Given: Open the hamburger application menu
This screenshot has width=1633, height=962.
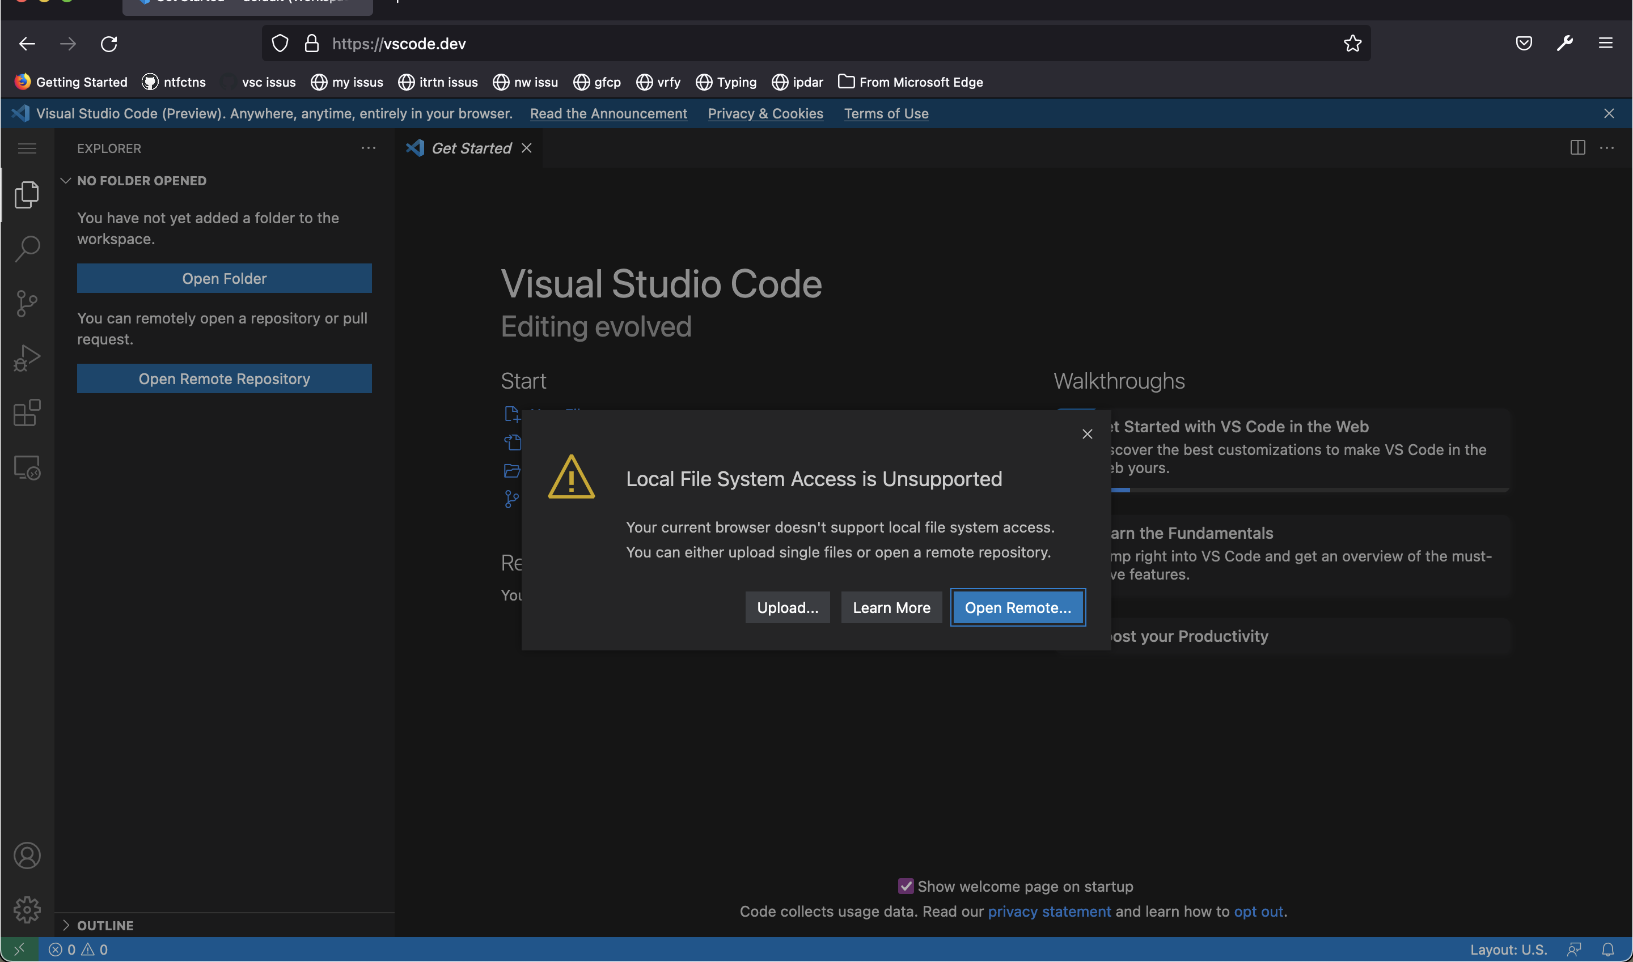Looking at the screenshot, I should [27, 148].
